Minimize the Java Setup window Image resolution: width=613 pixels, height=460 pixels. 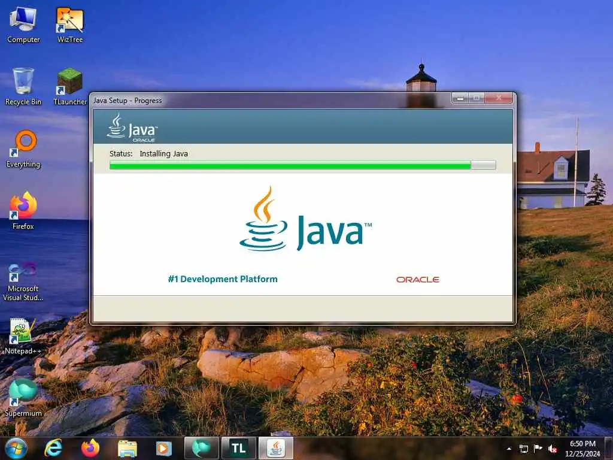point(460,98)
